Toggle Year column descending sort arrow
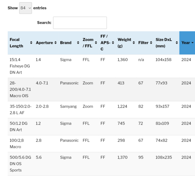This screenshot has height=179, width=195. (192, 43)
